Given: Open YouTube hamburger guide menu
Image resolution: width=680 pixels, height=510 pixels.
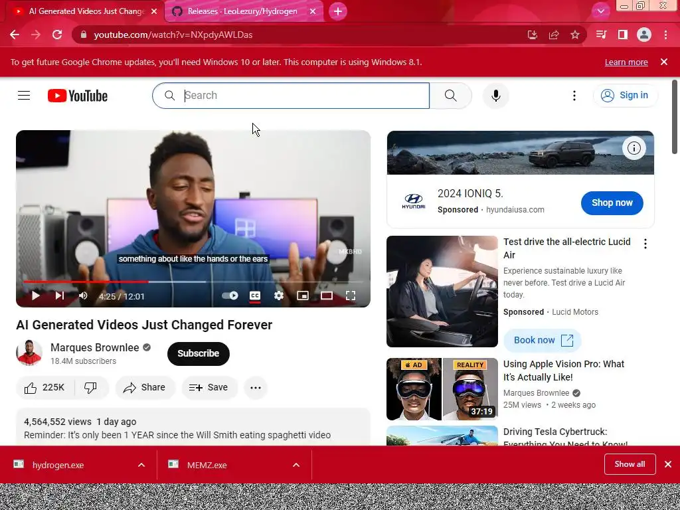Looking at the screenshot, I should point(24,96).
